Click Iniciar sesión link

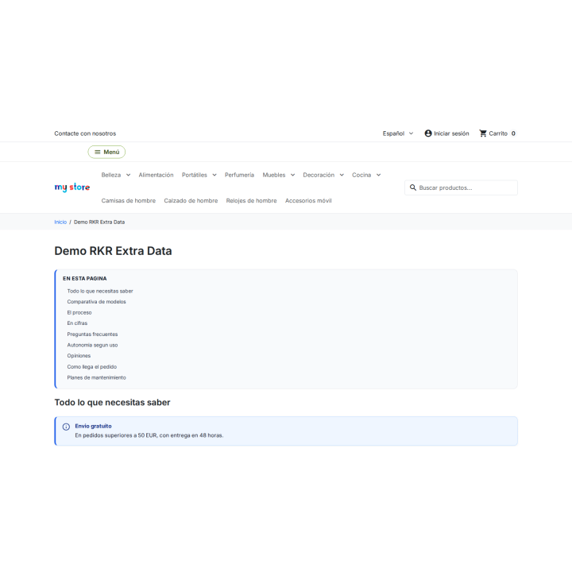pos(446,133)
